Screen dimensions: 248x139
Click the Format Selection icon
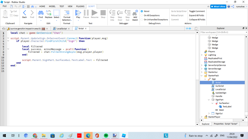[67, 13]
